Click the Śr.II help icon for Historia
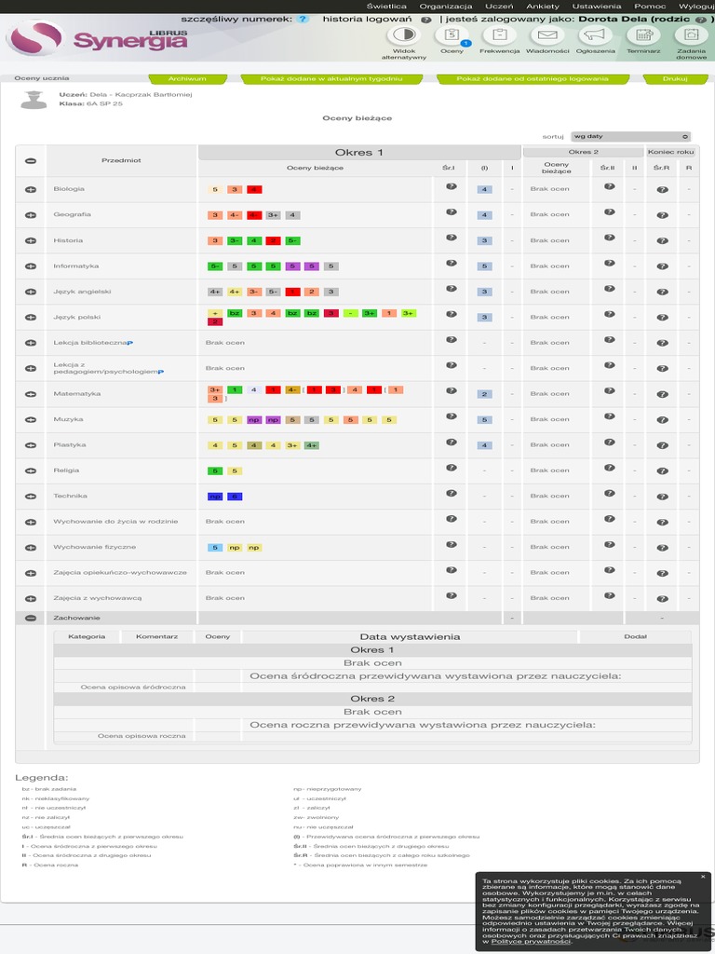 click(609, 238)
